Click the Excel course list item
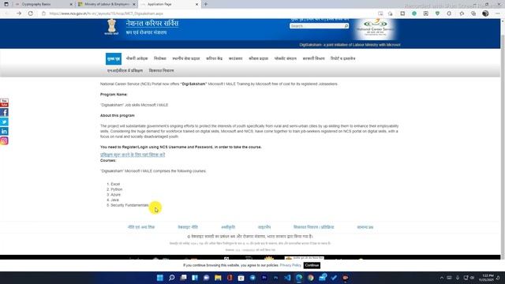 (115, 184)
